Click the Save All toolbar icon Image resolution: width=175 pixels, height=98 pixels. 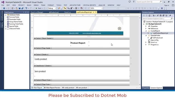[x=22, y=8]
